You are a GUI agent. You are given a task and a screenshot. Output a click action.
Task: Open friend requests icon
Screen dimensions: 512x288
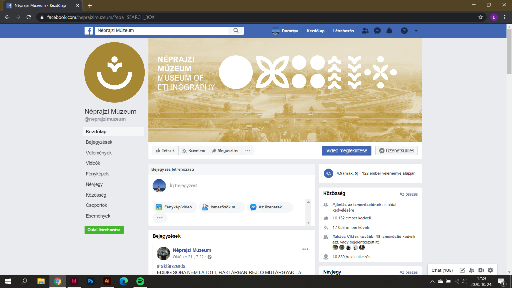pos(365,31)
